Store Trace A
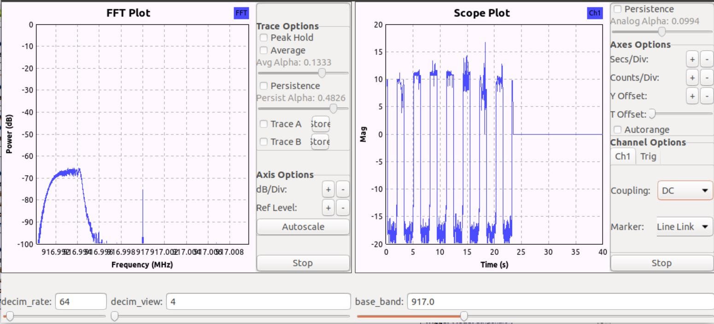The image size is (714, 324). click(x=321, y=124)
